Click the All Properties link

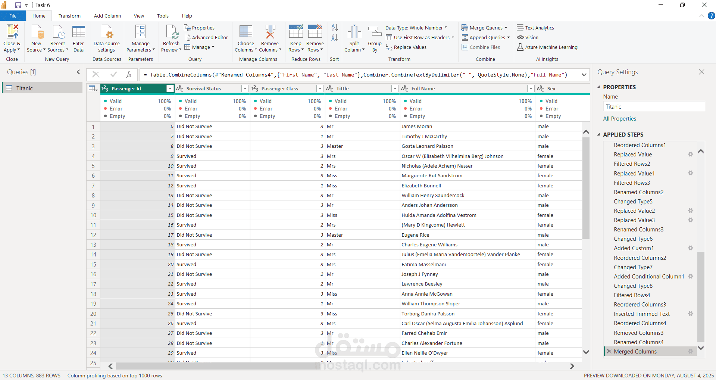[x=619, y=119]
